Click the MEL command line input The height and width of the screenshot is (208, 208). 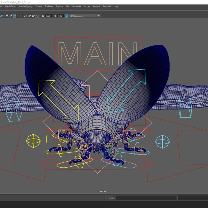[x=146, y=198]
